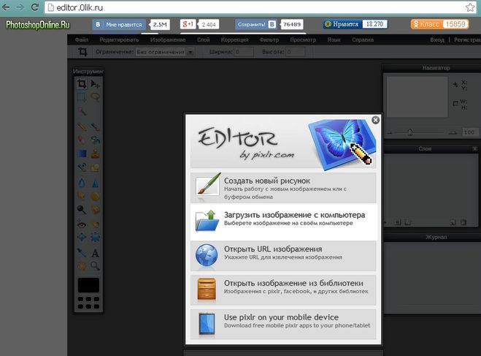The height and width of the screenshot is (356, 481).
Task: Select the Blur drop tool
Action: 82,183
